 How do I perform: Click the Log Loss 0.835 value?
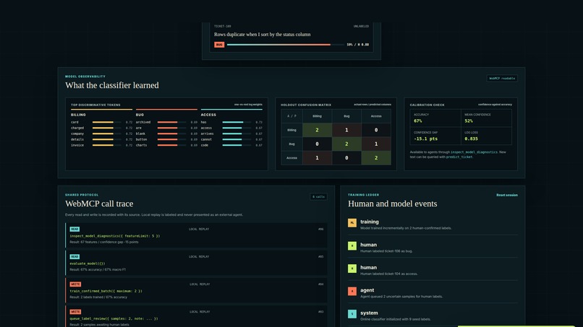point(471,139)
